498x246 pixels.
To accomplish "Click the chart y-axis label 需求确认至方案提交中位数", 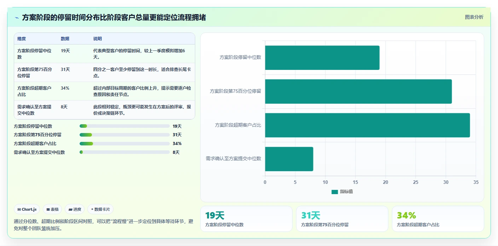I will (x=233, y=159).
